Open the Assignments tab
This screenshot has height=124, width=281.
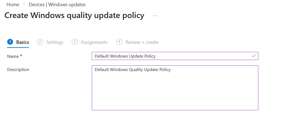tap(94, 42)
